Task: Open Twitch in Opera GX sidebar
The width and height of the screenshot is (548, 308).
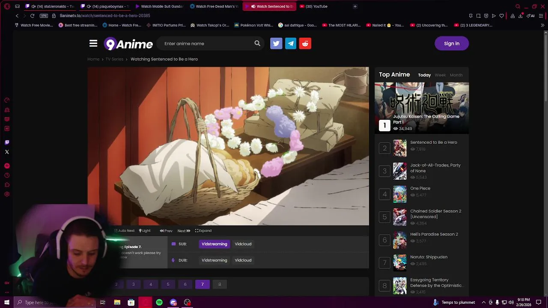Action: [7, 142]
